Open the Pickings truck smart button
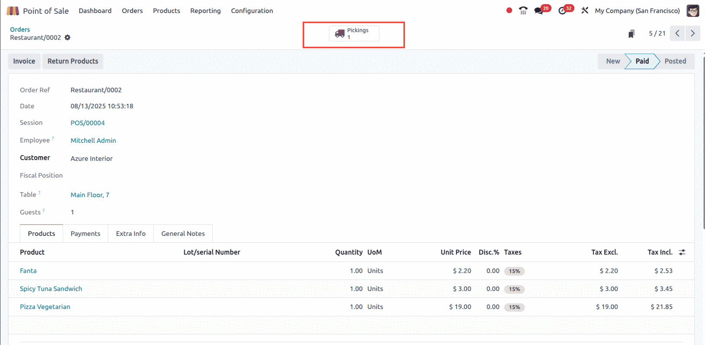The width and height of the screenshot is (705, 345). (x=354, y=33)
